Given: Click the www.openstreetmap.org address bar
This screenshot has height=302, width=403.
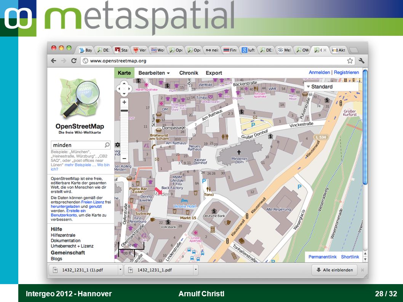Looking at the screenshot, I should [x=218, y=61].
